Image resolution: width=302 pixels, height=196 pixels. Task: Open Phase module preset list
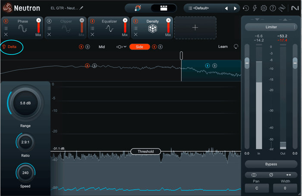click(6, 28)
